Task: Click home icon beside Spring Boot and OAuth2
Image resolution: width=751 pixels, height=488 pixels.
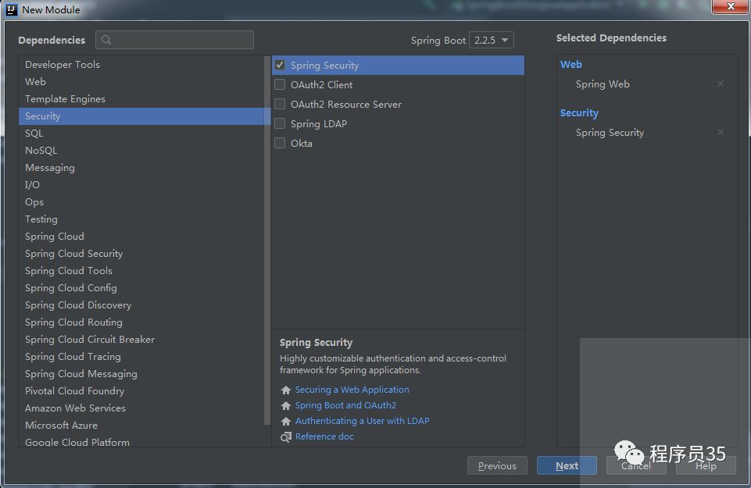Action: (x=286, y=406)
